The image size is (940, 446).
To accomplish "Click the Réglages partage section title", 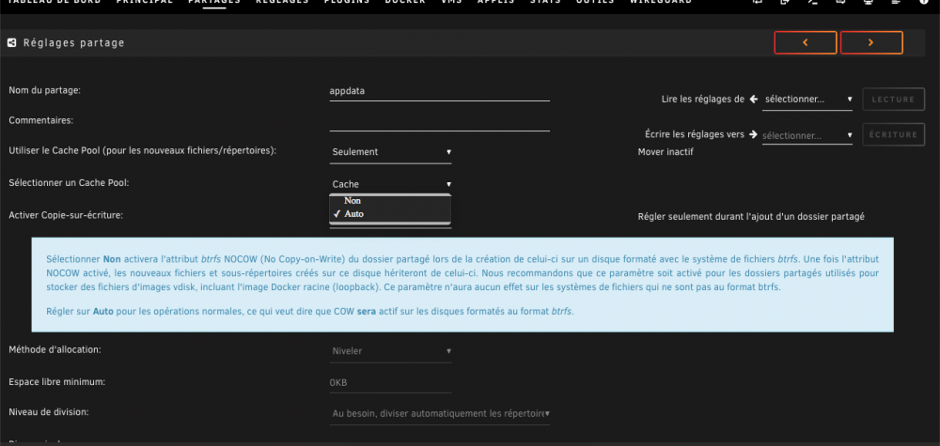I will pyautogui.click(x=73, y=43).
